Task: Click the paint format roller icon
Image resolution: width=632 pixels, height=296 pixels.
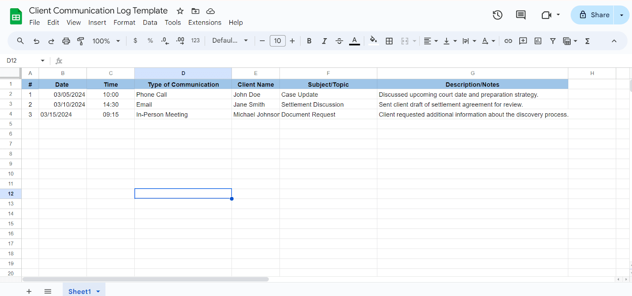Action: pyautogui.click(x=81, y=41)
